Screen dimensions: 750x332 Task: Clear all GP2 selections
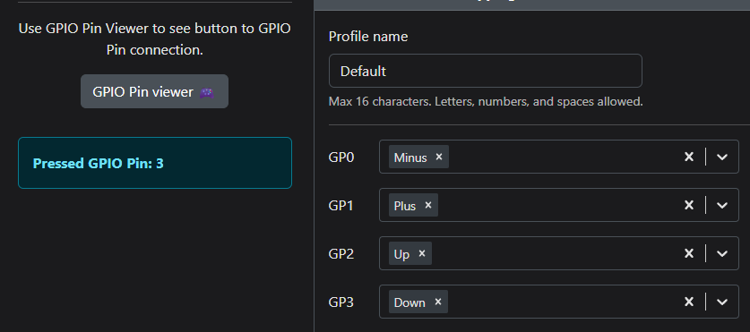coord(689,253)
